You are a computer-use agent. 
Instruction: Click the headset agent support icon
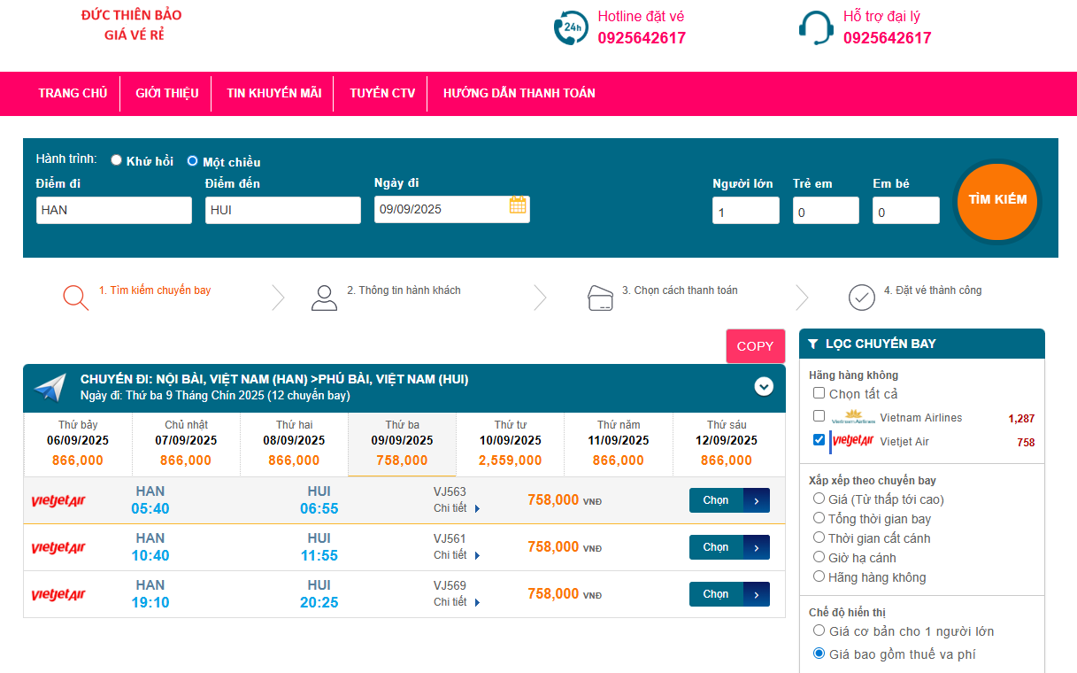tap(815, 27)
